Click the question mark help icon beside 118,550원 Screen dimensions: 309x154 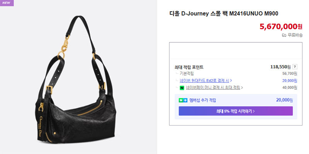[295, 67]
